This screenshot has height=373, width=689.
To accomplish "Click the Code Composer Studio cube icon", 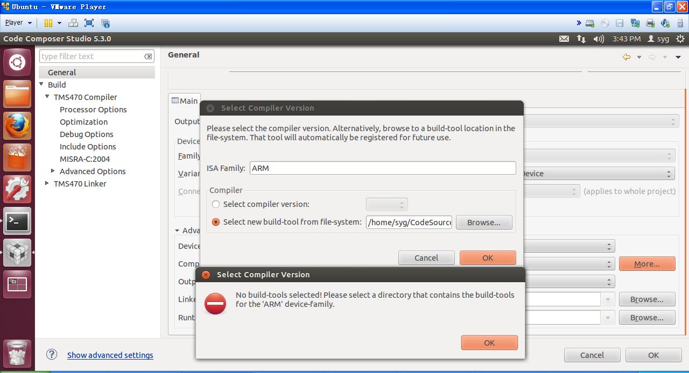I will point(17,253).
